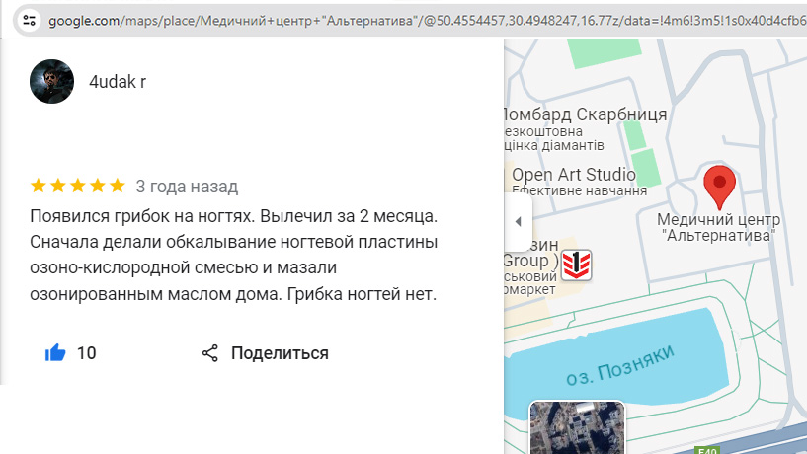Click the оз. Позняки lake label
The width and height of the screenshot is (807, 454).
(x=620, y=365)
